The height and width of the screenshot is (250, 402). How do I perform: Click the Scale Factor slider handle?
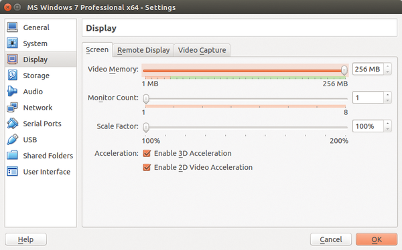pos(146,128)
